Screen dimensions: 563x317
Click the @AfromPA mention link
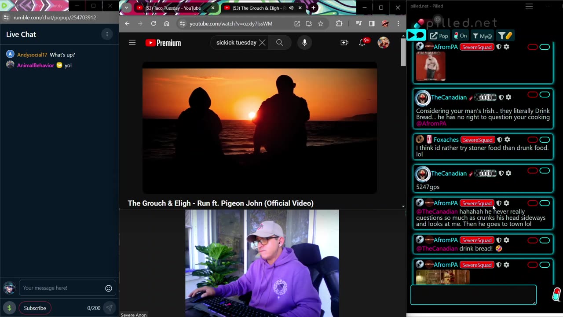coord(431,124)
